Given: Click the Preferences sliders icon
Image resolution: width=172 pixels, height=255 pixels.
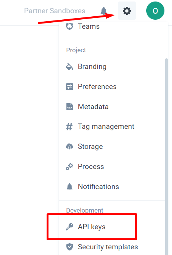Looking at the screenshot, I should tap(69, 86).
